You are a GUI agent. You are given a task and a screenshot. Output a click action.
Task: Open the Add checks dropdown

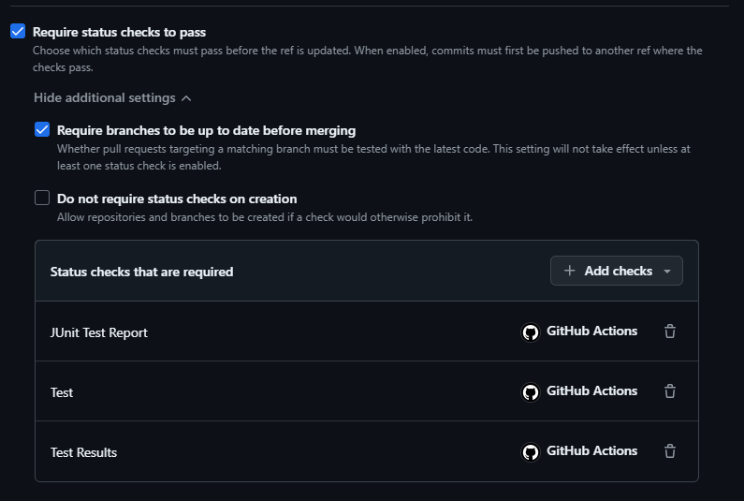(617, 271)
